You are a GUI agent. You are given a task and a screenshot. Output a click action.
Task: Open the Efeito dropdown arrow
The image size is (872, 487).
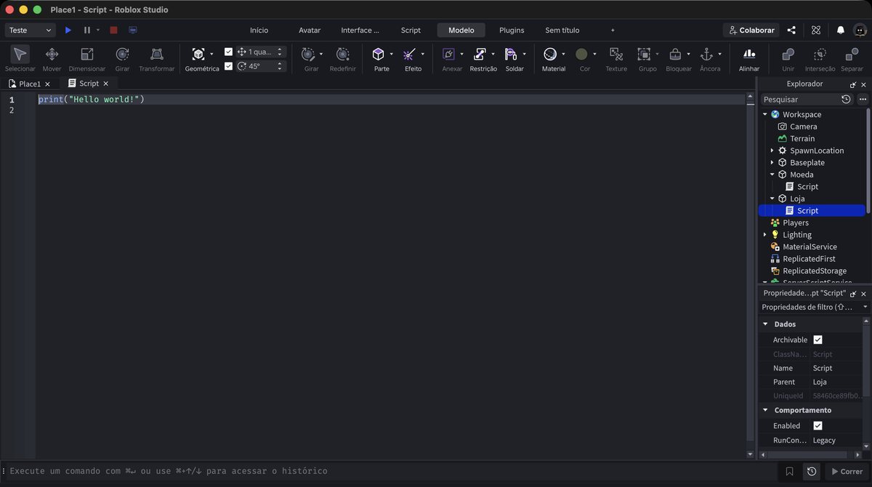tap(422, 55)
